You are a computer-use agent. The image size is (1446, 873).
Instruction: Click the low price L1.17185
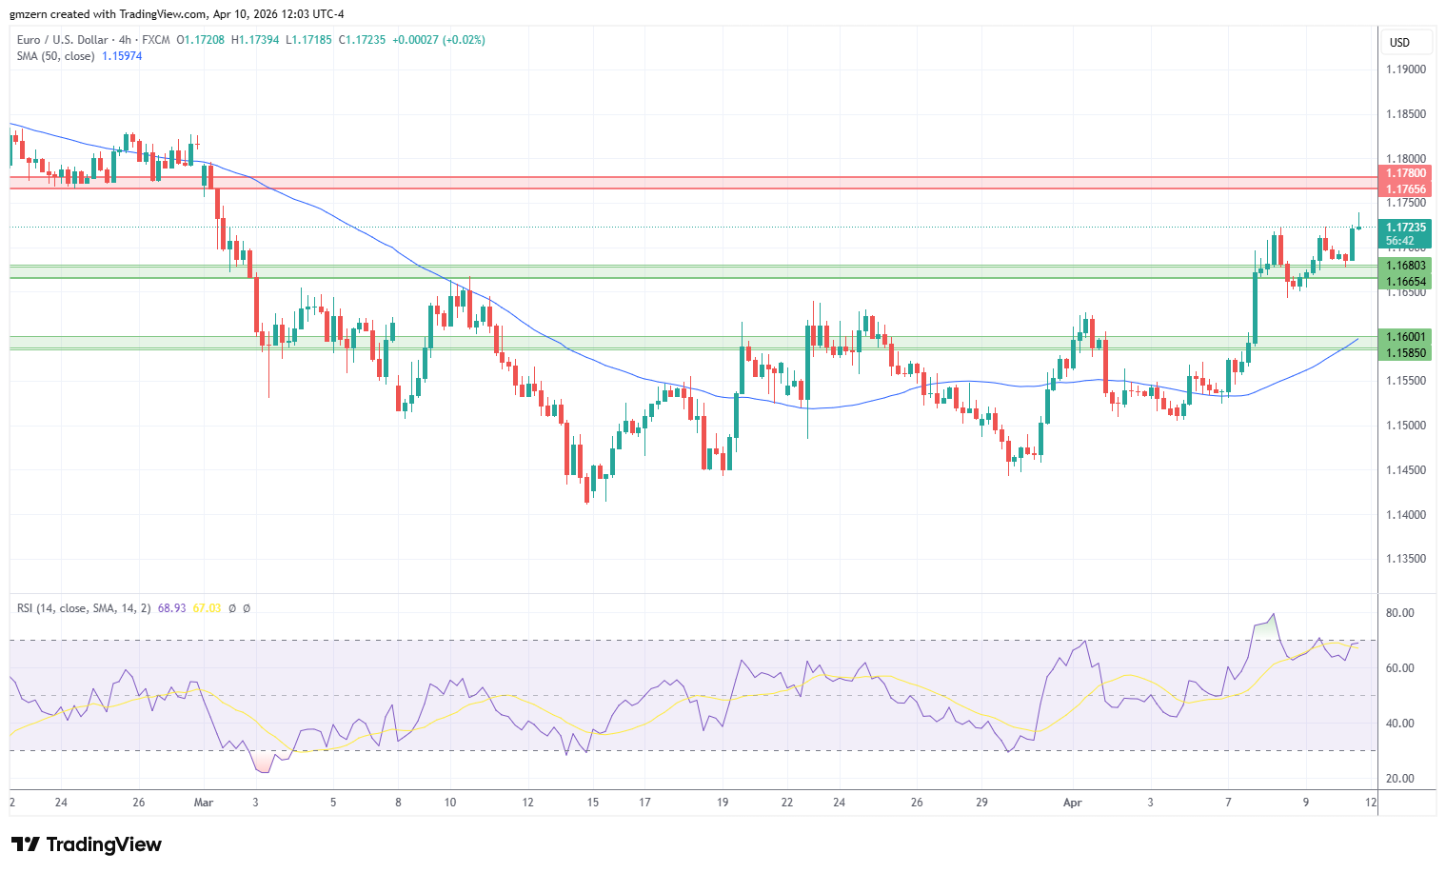[308, 40]
